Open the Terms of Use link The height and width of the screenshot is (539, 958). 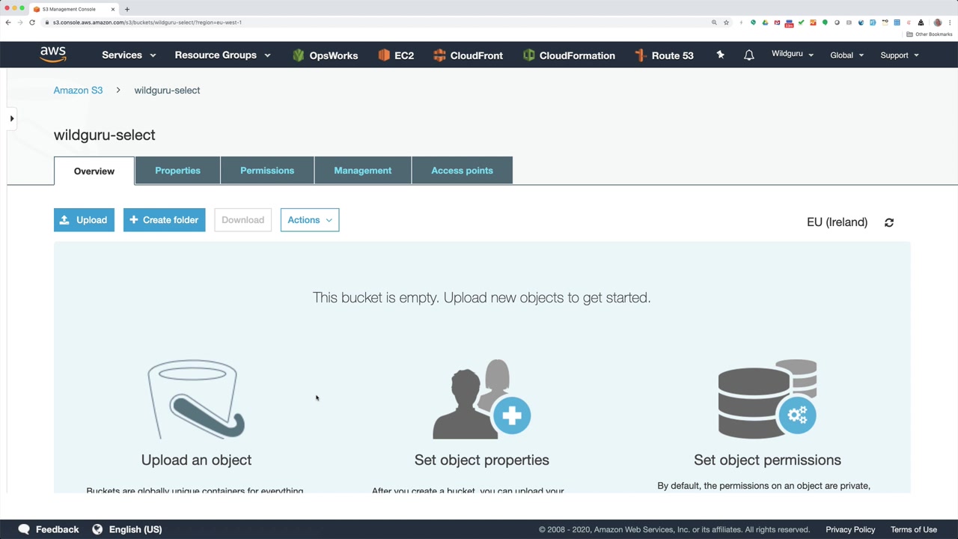pos(914,529)
